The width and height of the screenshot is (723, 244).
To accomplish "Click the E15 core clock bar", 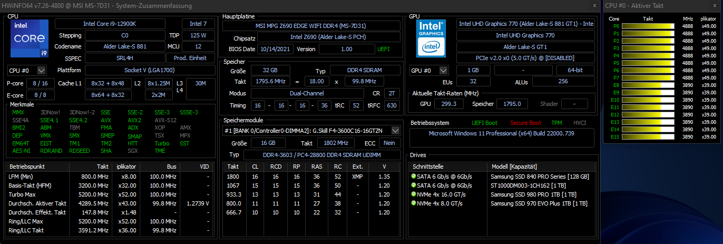I will pyautogui.click(x=649, y=136).
